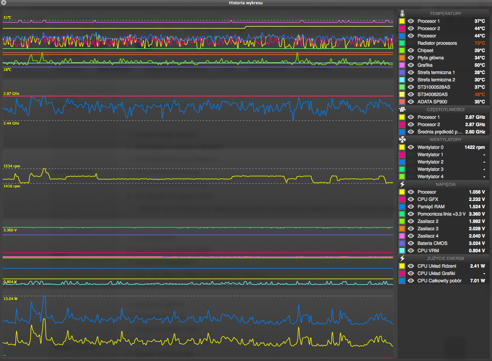Toggle CPU VRM voltage visibility
Image resolution: width=492 pixels, height=361 pixels.
click(x=411, y=251)
